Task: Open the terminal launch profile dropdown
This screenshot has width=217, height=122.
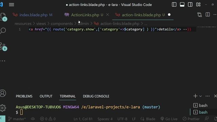Action: (200, 96)
